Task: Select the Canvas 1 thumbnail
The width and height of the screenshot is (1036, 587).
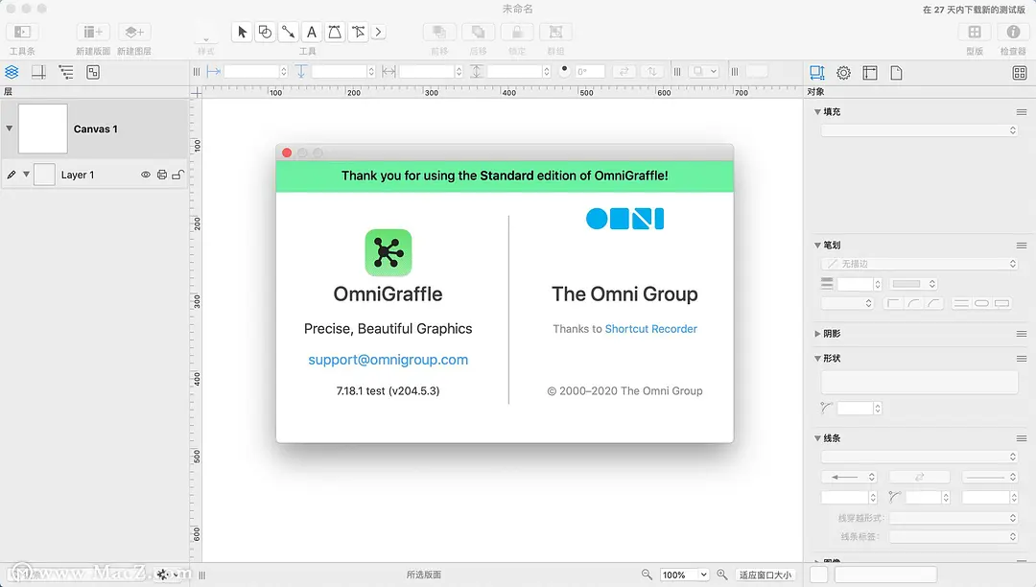Action: pos(43,129)
